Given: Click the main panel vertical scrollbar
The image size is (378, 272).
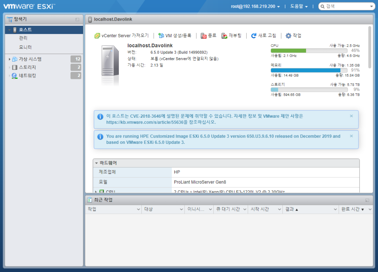Looking at the screenshot, I should [370, 48].
